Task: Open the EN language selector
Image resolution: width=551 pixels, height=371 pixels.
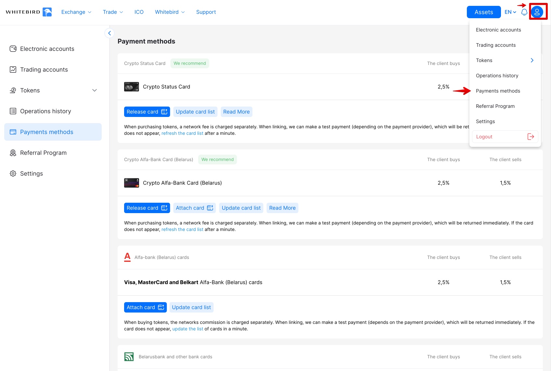Action: [x=510, y=12]
